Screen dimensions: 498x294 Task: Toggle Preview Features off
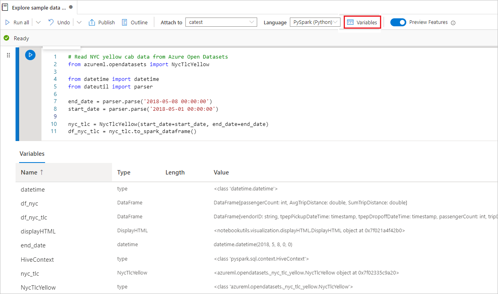tap(399, 22)
